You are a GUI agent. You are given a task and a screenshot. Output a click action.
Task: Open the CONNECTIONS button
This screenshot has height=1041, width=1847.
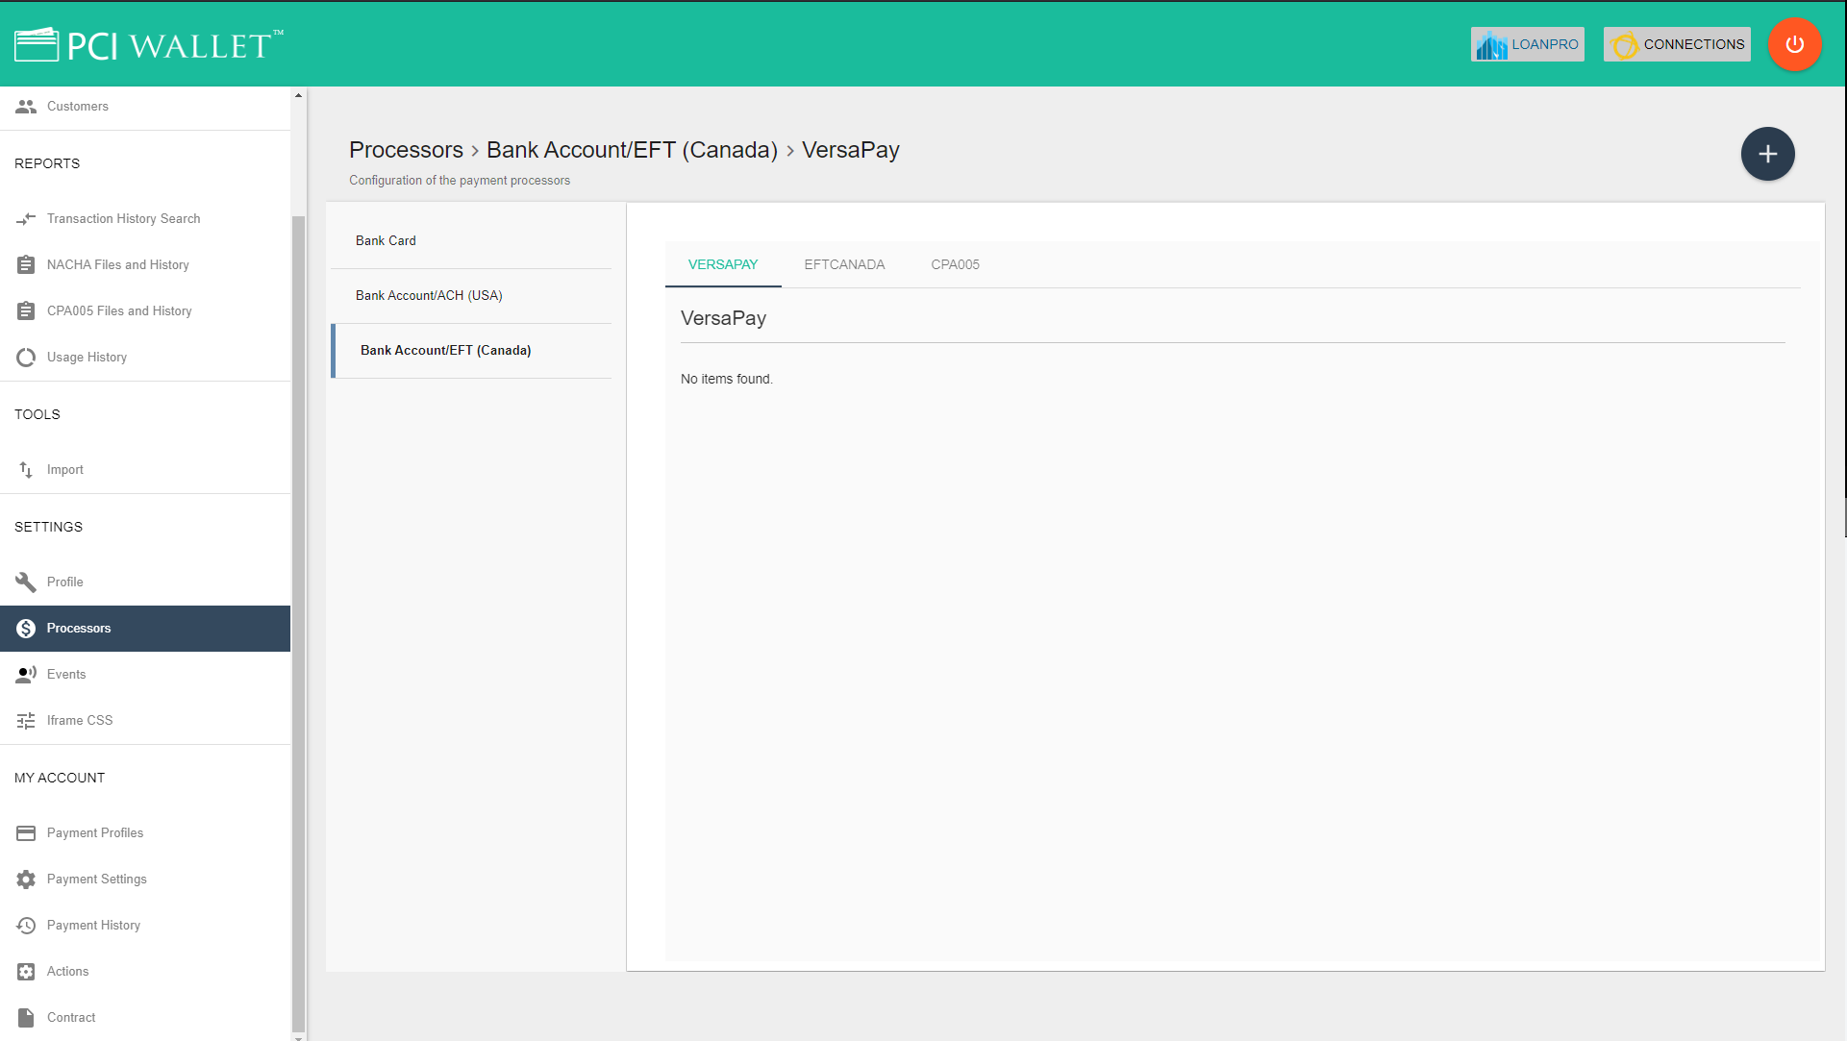(1677, 44)
